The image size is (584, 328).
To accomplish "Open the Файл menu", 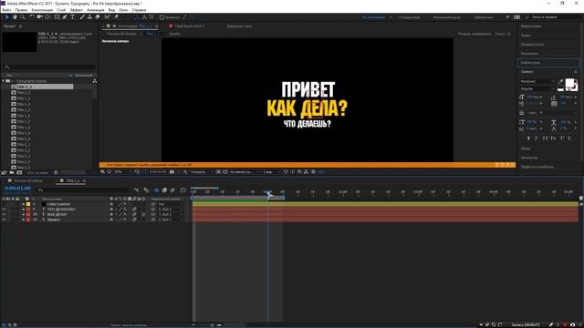I will click(6, 10).
